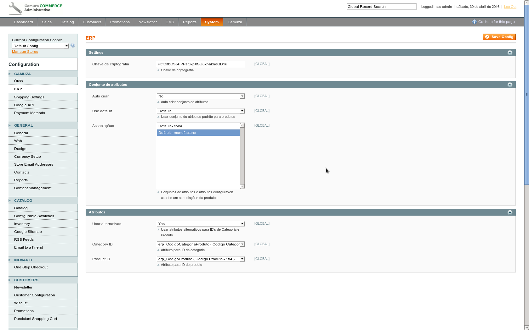Click the Chave de criptografia input field
This screenshot has width=529, height=330.
201,64
